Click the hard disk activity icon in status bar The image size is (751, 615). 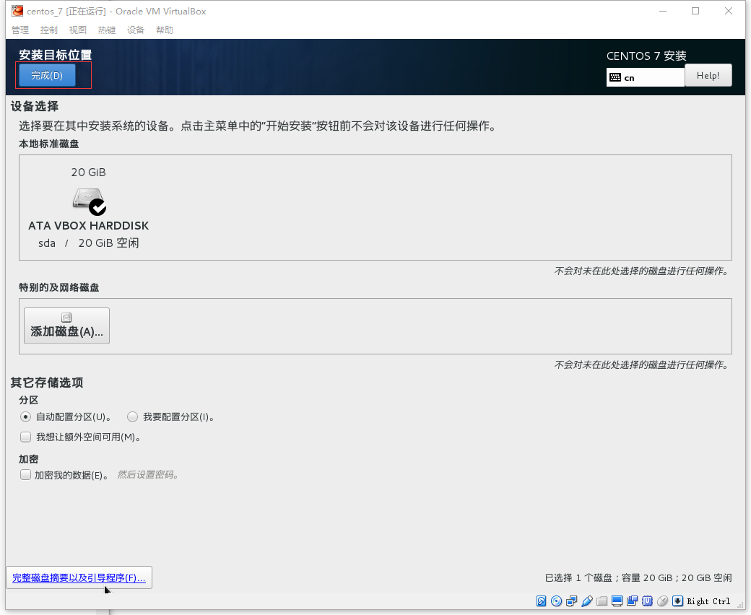coord(541,601)
